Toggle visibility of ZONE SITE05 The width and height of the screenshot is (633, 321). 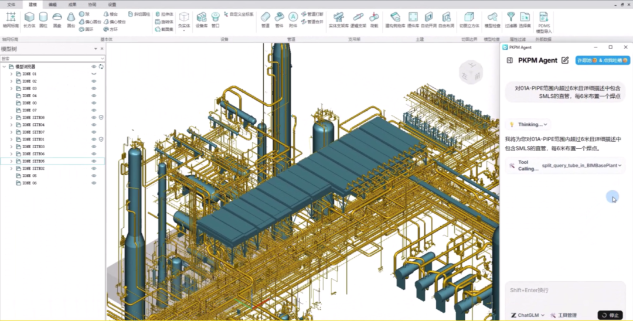tap(93, 161)
